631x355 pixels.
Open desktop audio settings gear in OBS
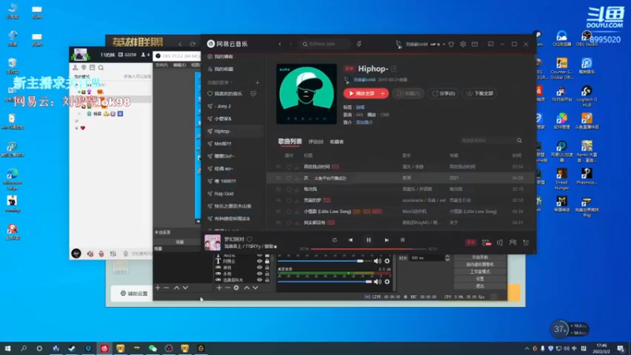pos(387,282)
